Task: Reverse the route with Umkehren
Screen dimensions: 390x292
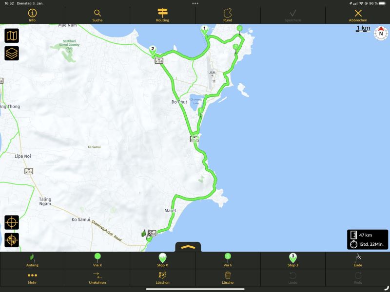Action: coord(97,277)
